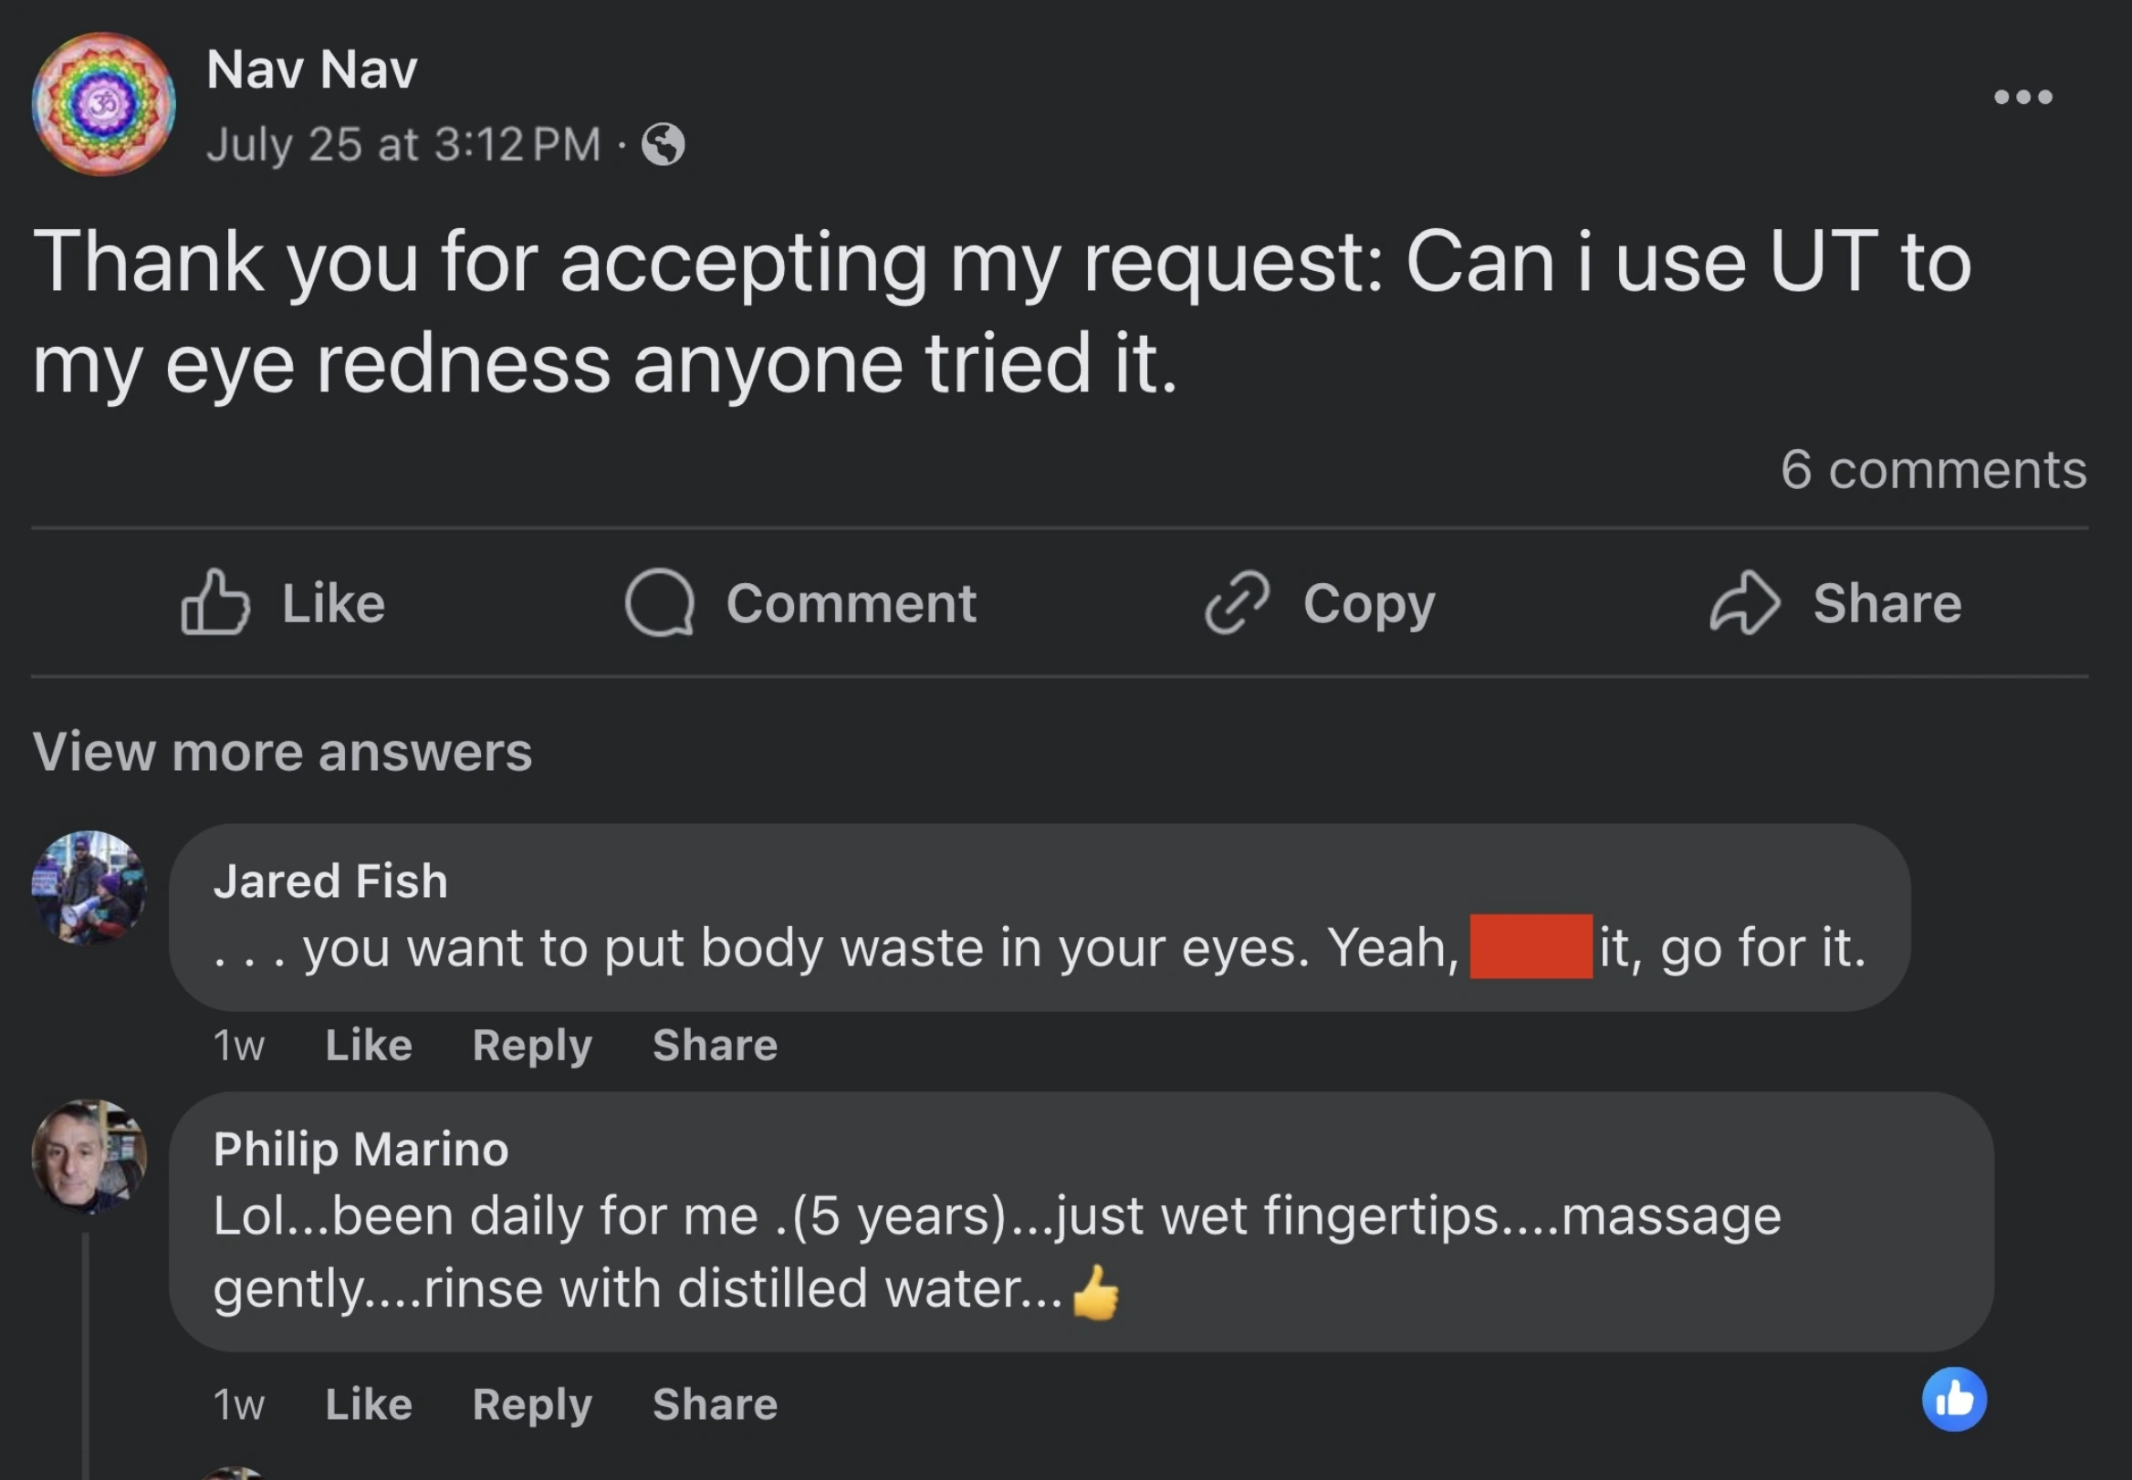Image resolution: width=2132 pixels, height=1480 pixels.
Task: Click the Copy link icon
Action: 1233,603
